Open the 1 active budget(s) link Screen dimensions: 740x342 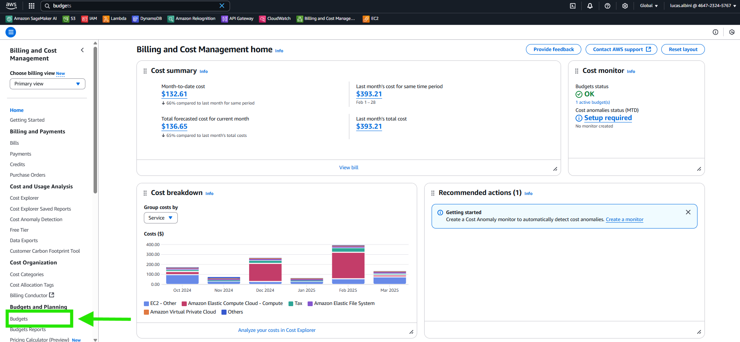coord(593,103)
